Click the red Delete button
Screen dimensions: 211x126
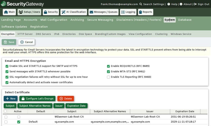click(66, 99)
